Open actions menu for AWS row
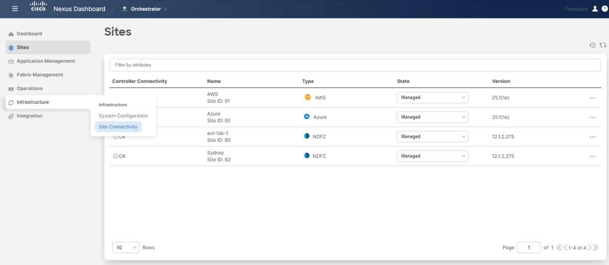 (592, 98)
